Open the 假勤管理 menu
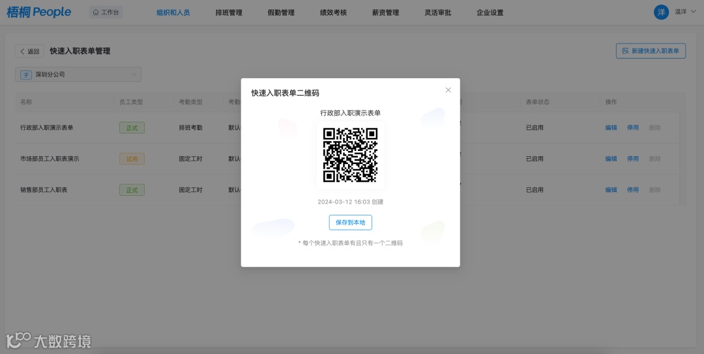 [281, 12]
